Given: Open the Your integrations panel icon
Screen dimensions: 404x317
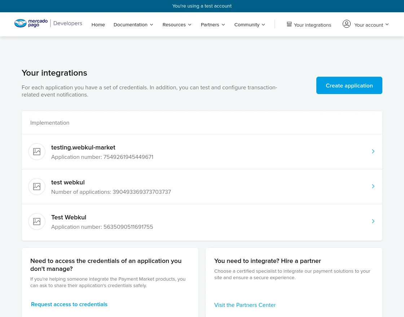Looking at the screenshot, I should (289, 24).
